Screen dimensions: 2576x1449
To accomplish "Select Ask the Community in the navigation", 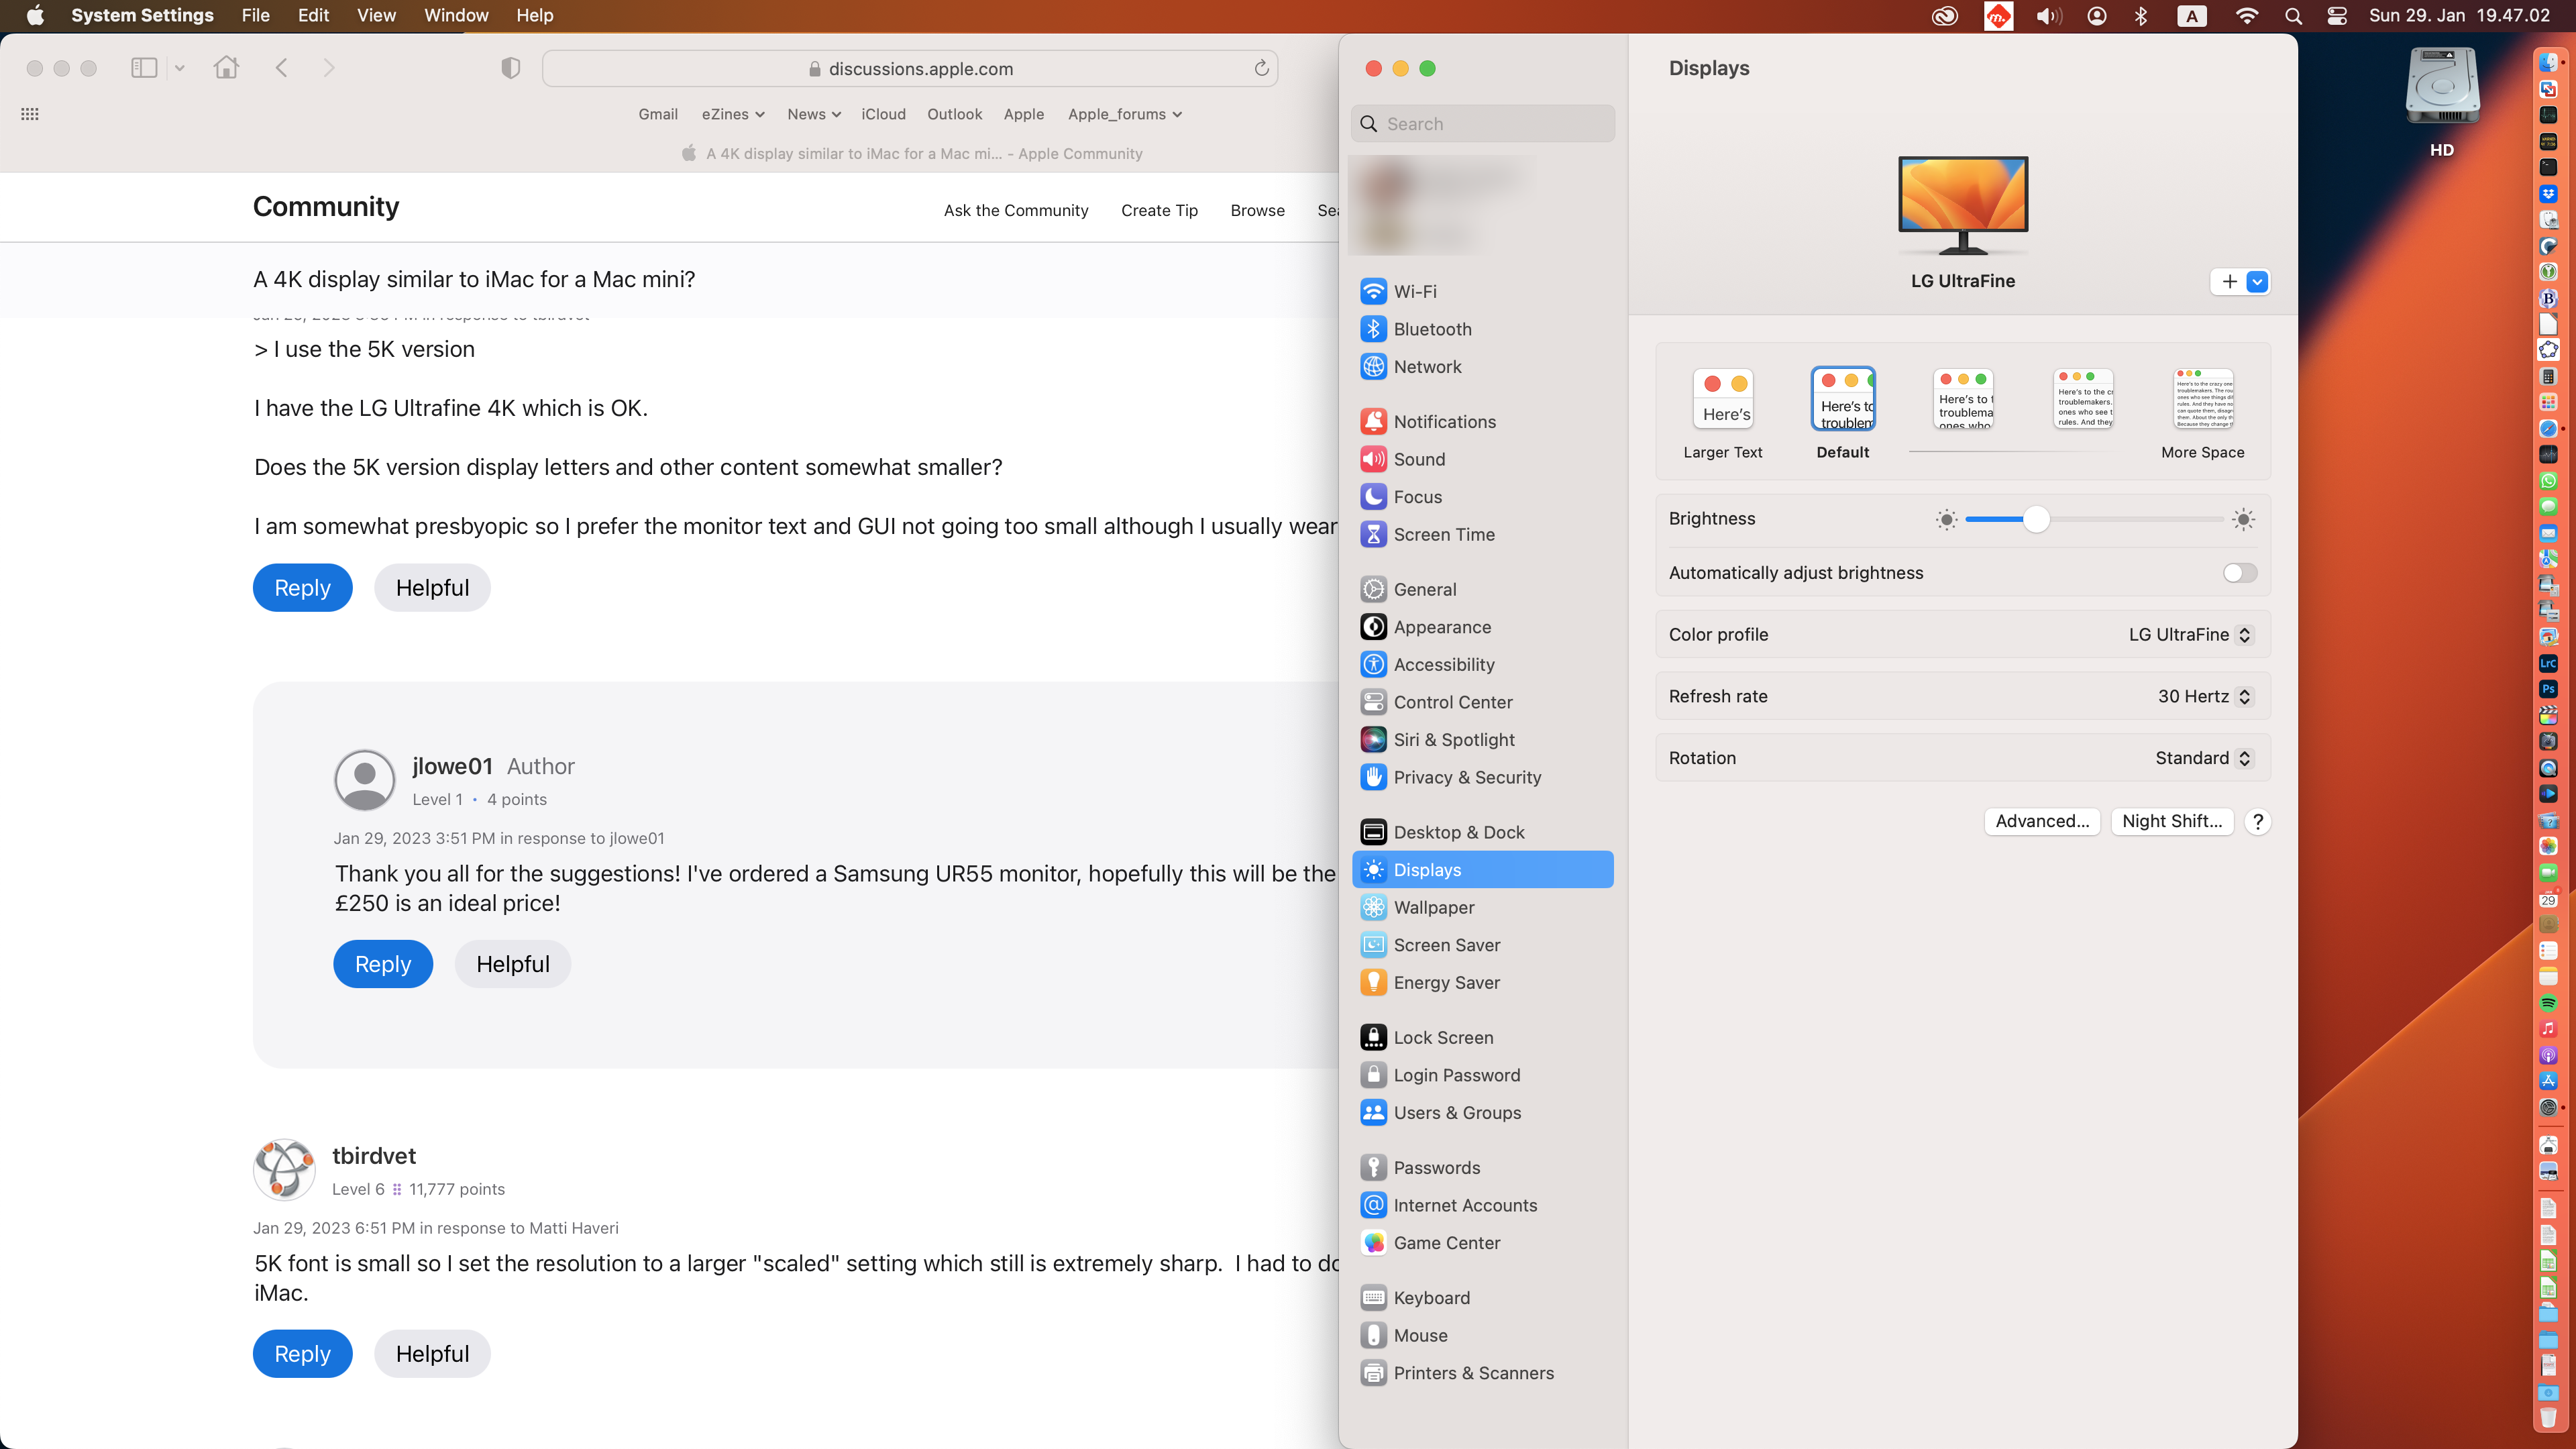I will point(1015,210).
